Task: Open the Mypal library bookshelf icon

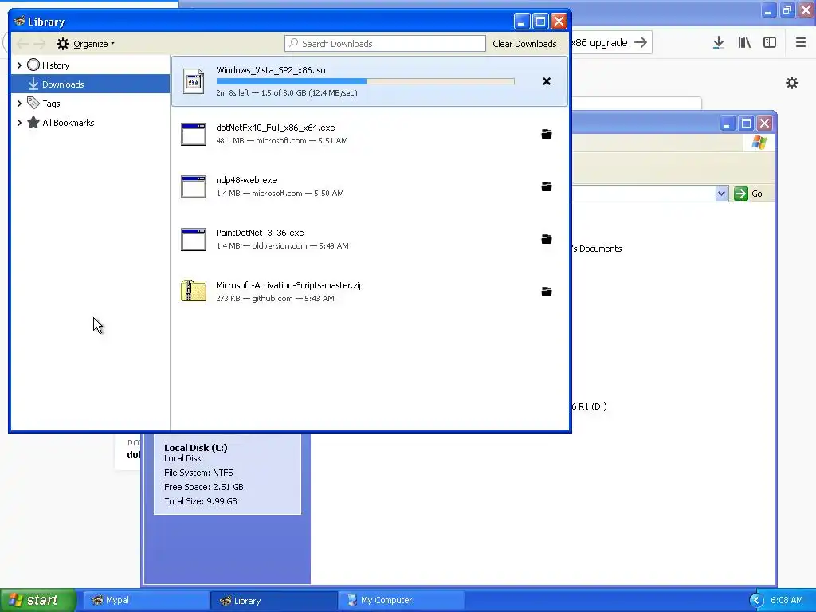Action: pyautogui.click(x=744, y=43)
